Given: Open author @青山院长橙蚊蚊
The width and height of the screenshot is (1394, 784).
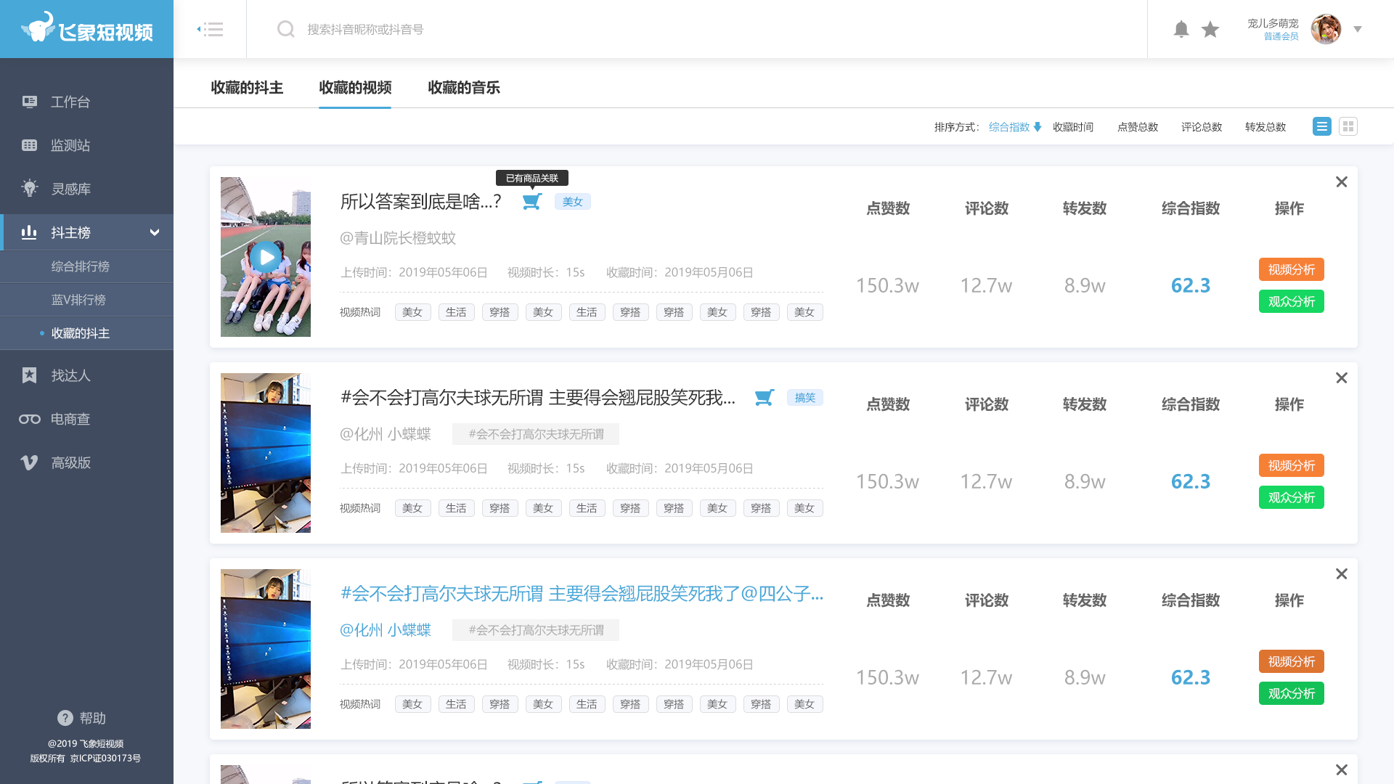Looking at the screenshot, I should [398, 238].
